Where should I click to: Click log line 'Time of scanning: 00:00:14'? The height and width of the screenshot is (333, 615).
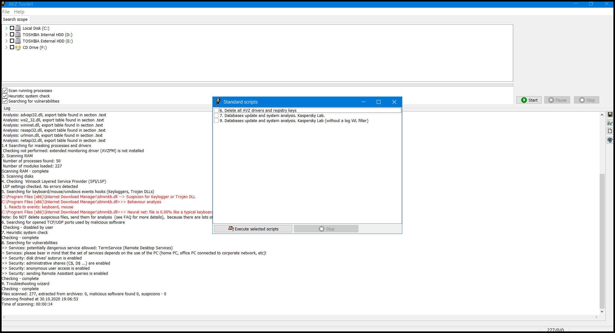[x=27, y=304]
